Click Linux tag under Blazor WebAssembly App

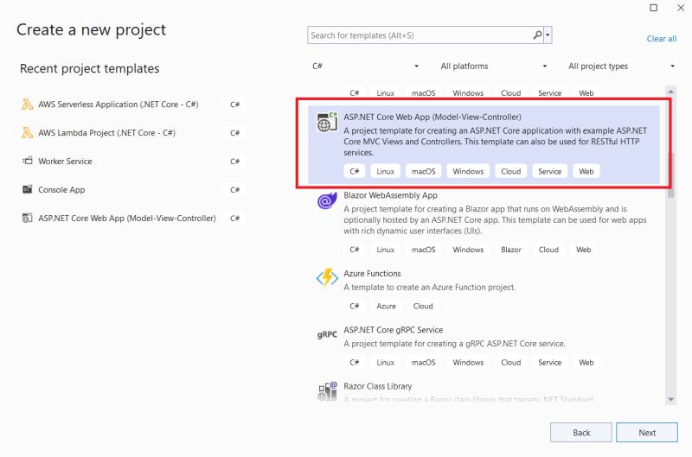(x=385, y=250)
